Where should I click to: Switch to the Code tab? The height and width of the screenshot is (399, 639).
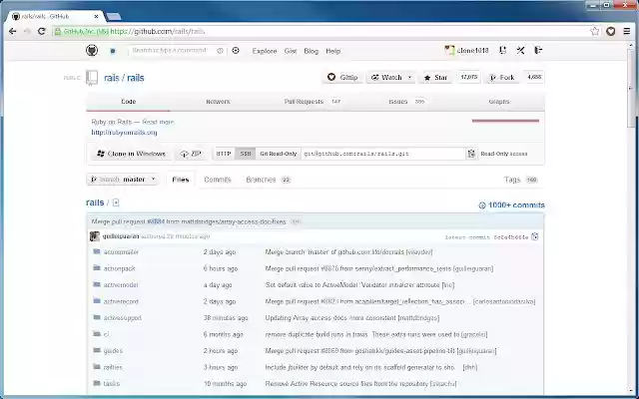(129, 102)
